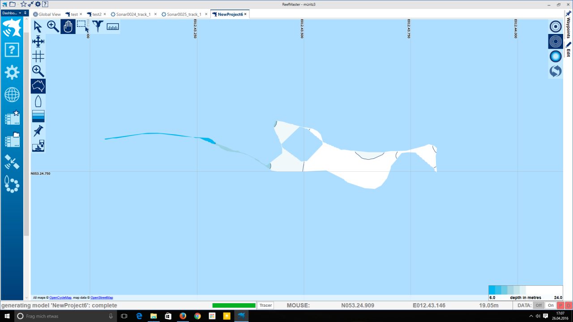
Task: Toggle the Australia map background button
Action: pos(38,86)
